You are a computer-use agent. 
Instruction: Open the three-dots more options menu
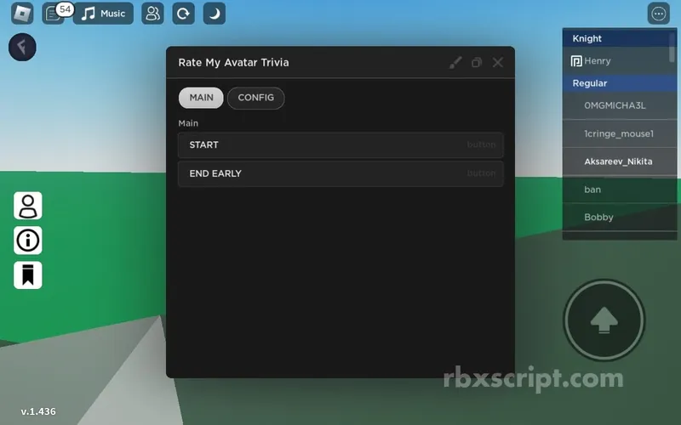[658, 14]
